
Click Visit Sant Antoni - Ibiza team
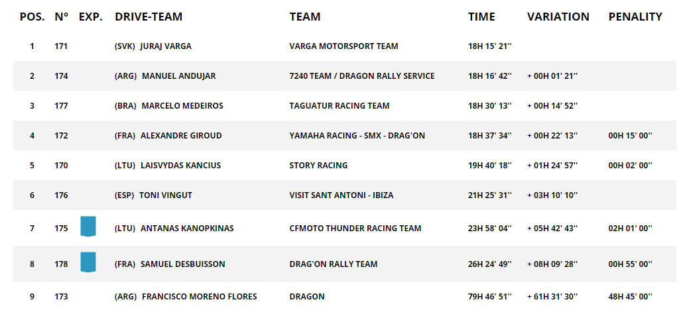tap(341, 195)
